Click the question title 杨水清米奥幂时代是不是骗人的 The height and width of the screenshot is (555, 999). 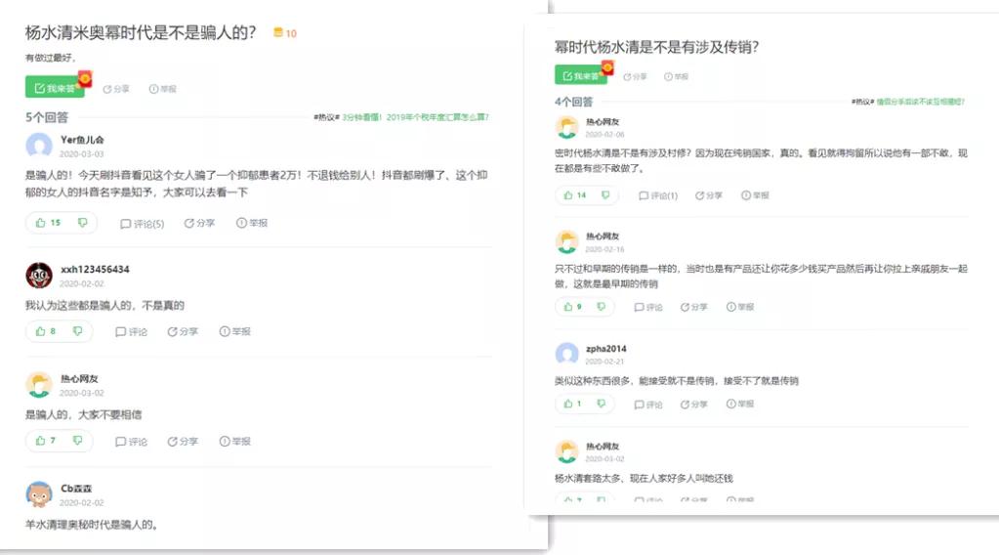click(141, 32)
